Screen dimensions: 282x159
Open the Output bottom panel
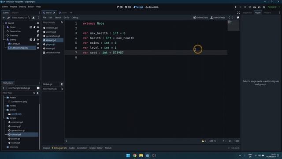(46, 148)
